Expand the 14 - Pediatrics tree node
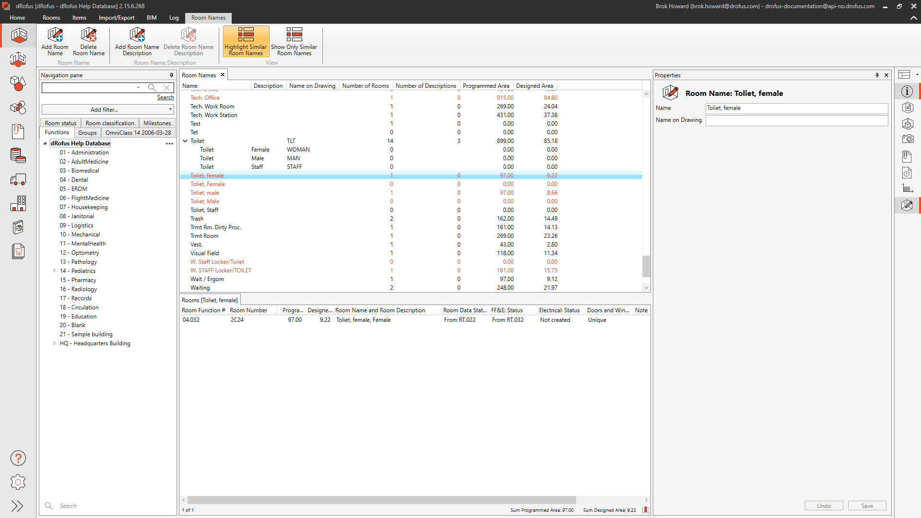921x518 pixels. tap(55, 271)
